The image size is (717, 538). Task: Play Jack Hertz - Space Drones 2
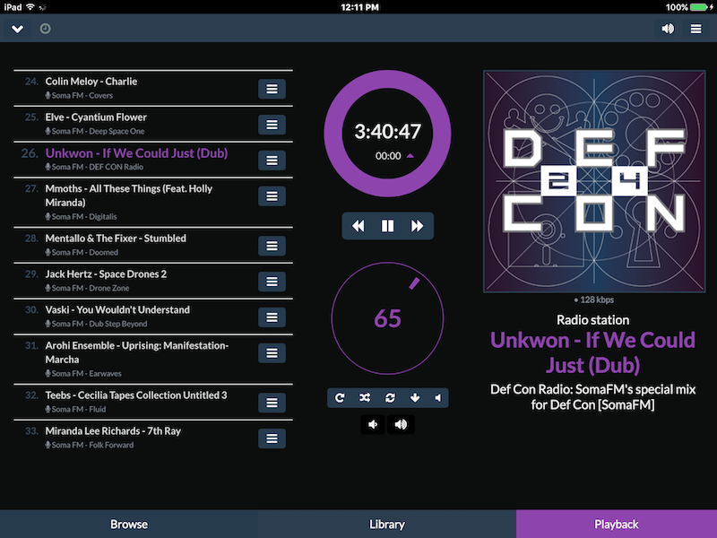coord(106,274)
